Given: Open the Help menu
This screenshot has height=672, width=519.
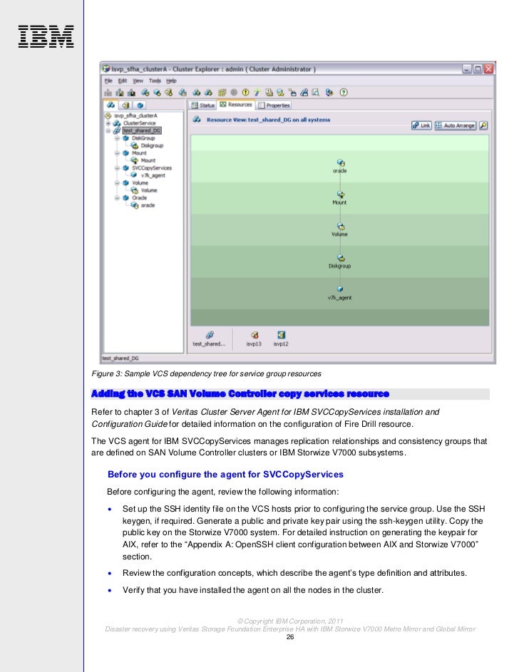Looking at the screenshot, I should 171,81.
